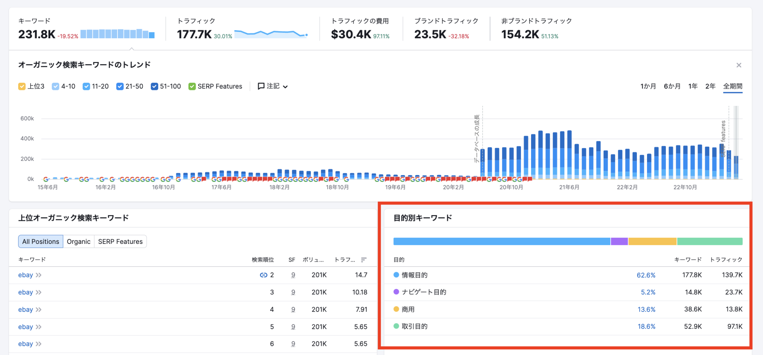The width and height of the screenshot is (763, 355).
Task: Select the 1か月 time range
Action: click(x=648, y=86)
